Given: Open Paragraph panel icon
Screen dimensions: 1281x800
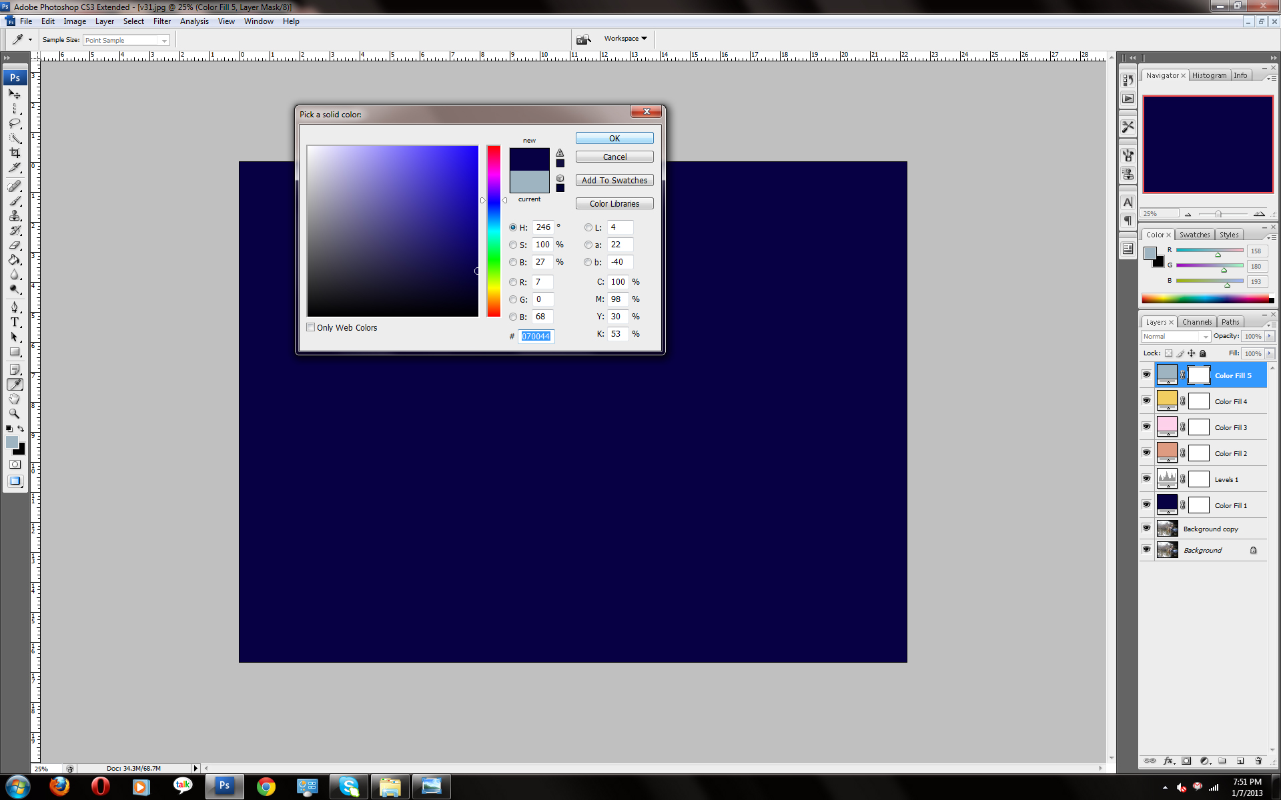Looking at the screenshot, I should coord(1128,220).
